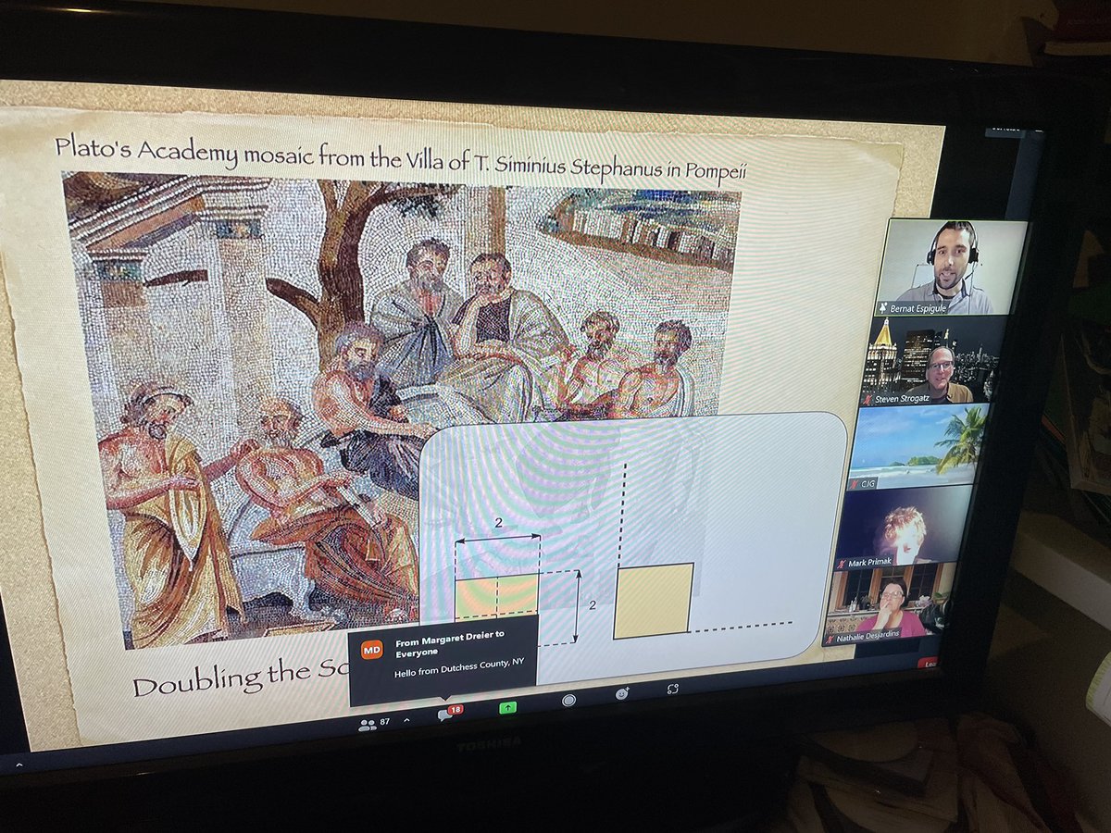Click the muted mic icon beside Nathalie Desjardins

pos(830,640)
